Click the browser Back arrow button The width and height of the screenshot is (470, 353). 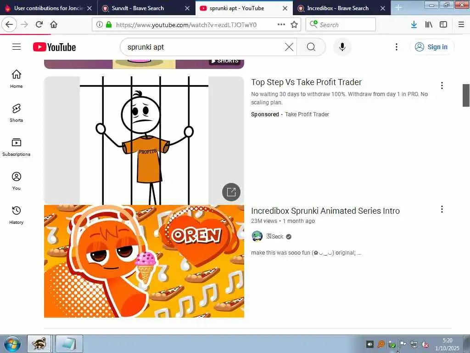pos(9,24)
